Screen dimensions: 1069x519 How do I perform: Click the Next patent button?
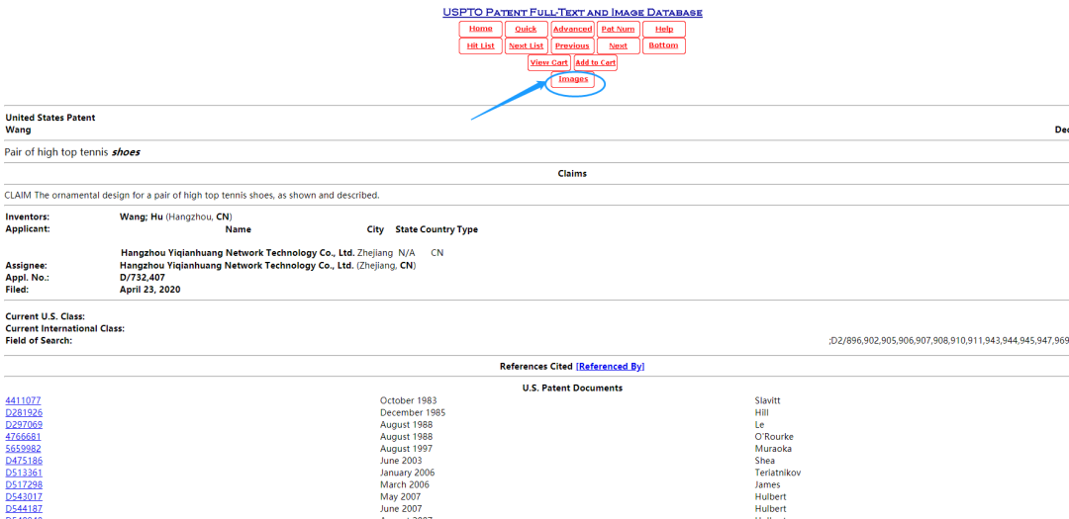pos(618,45)
